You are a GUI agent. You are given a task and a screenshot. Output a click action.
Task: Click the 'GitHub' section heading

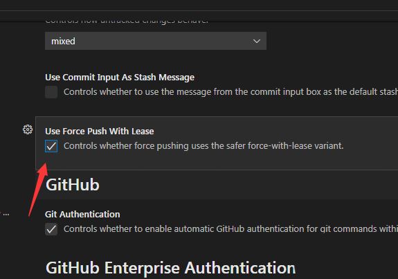point(73,185)
